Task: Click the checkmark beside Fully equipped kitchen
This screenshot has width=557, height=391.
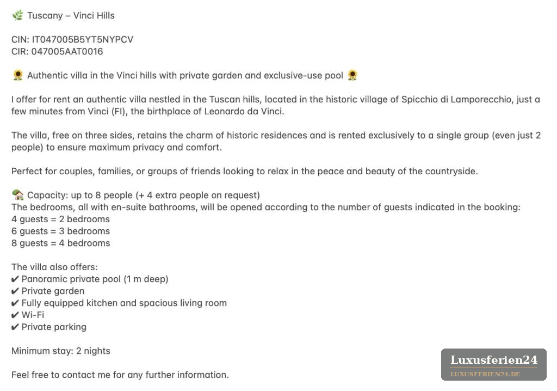Action: [15, 303]
